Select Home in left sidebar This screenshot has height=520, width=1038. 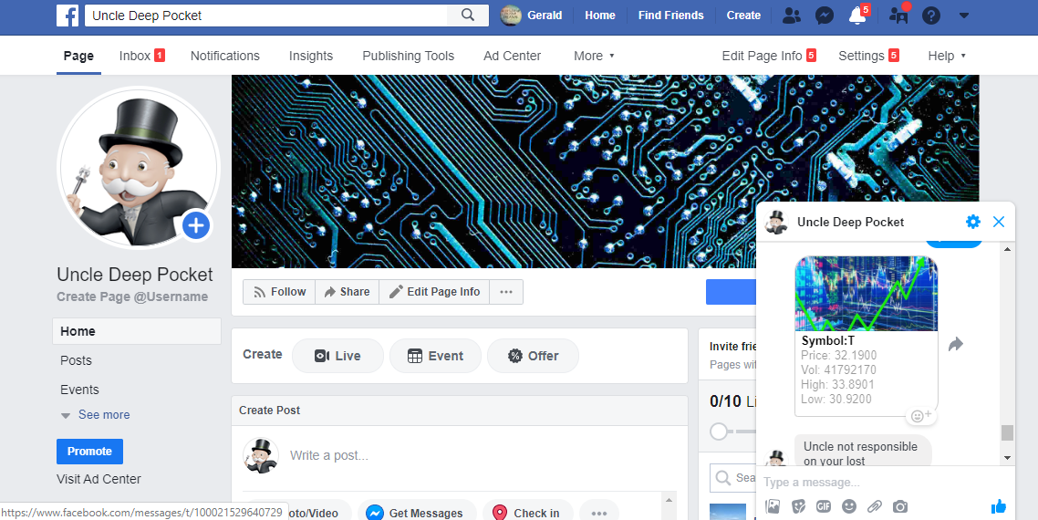point(137,331)
